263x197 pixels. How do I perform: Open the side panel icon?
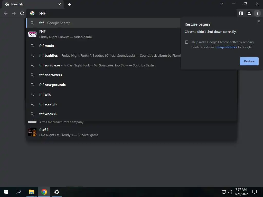pyautogui.click(x=241, y=13)
